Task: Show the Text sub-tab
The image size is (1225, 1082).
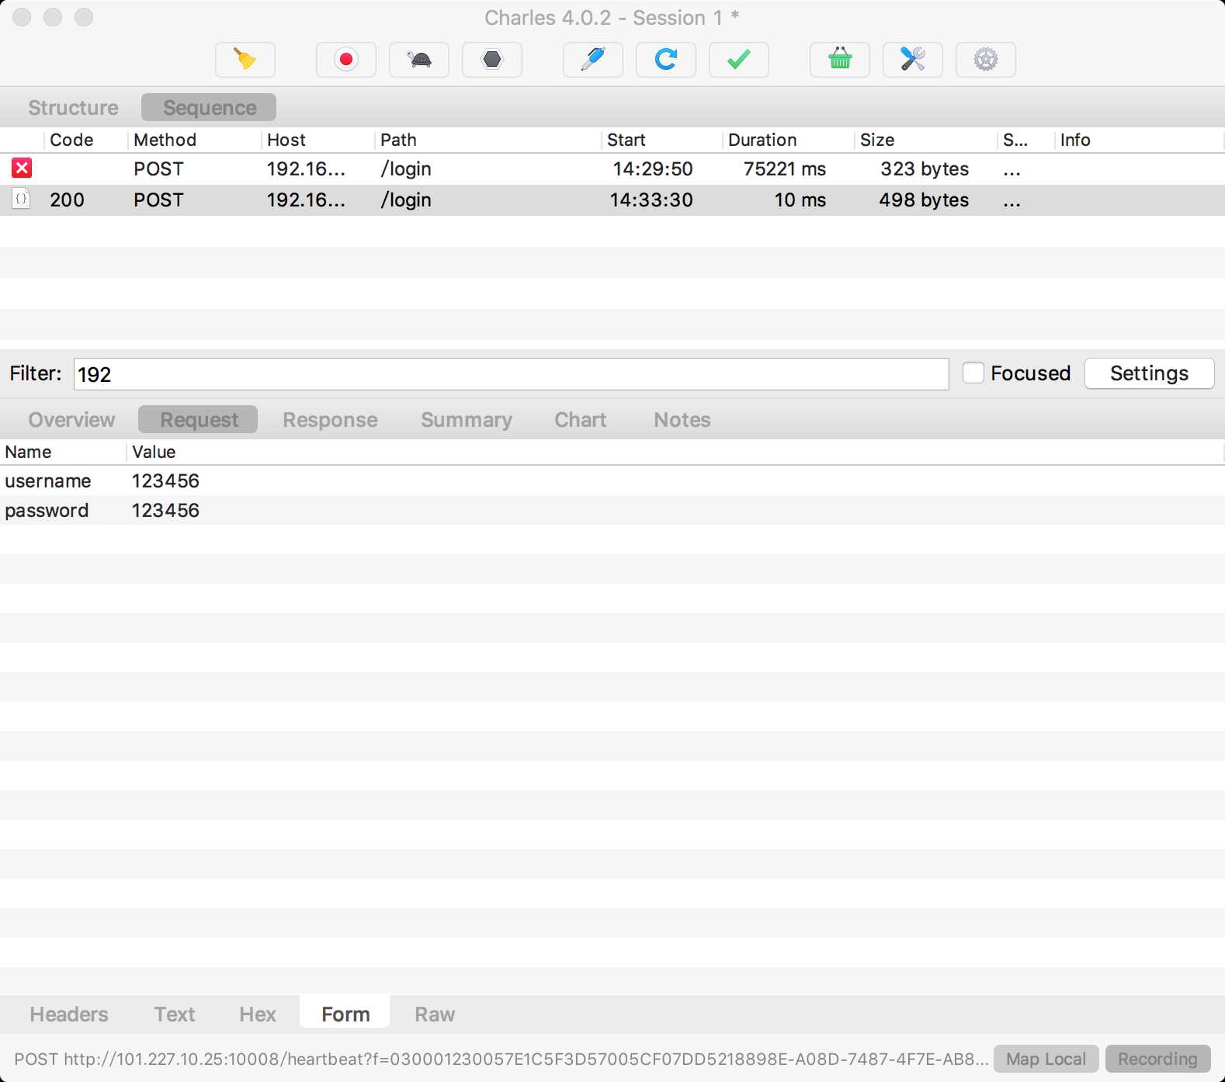Action: [175, 1014]
